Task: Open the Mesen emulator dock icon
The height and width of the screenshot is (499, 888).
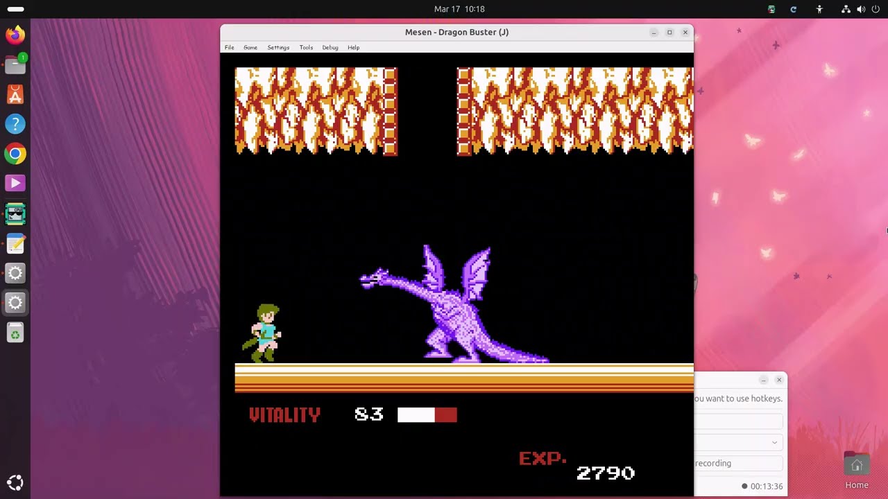Action: (x=15, y=213)
